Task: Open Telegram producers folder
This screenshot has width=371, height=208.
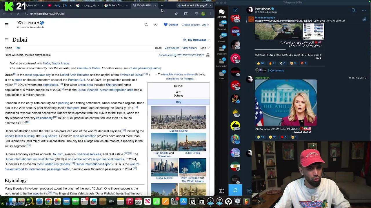Action: [222, 50]
